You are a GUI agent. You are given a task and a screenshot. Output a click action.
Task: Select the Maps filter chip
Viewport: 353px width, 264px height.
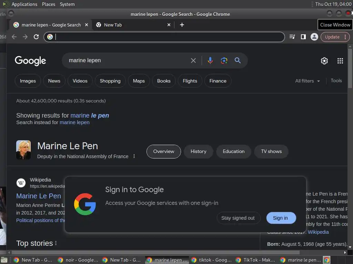tap(139, 81)
